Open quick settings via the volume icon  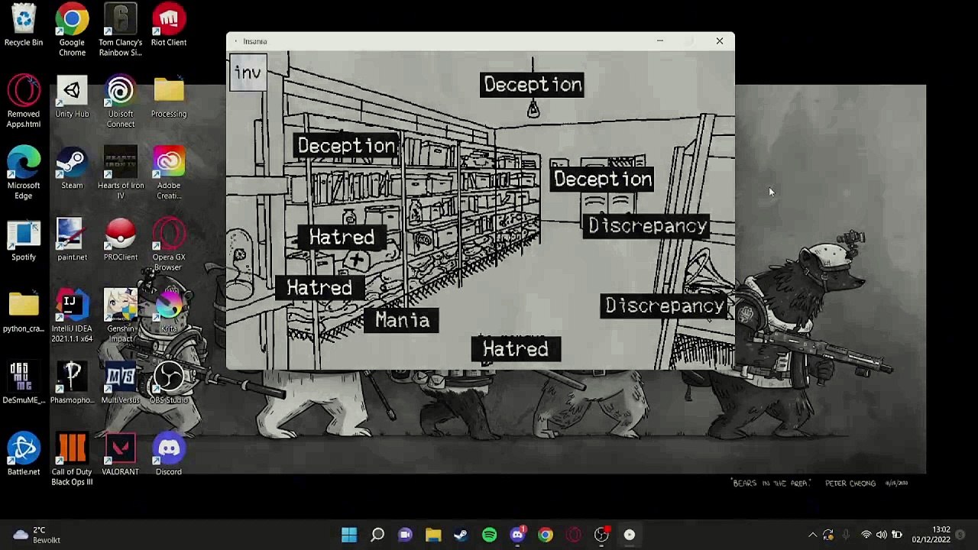coord(882,535)
